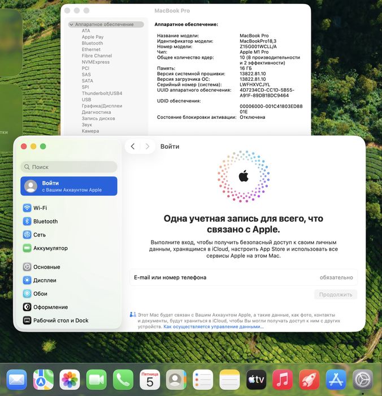The image size is (382, 396).
Task: Open Как осуществляется управление данными link
Action: click(214, 326)
